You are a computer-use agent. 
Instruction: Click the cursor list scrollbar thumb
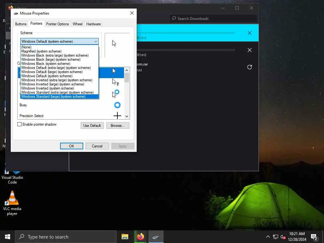tap(127, 78)
